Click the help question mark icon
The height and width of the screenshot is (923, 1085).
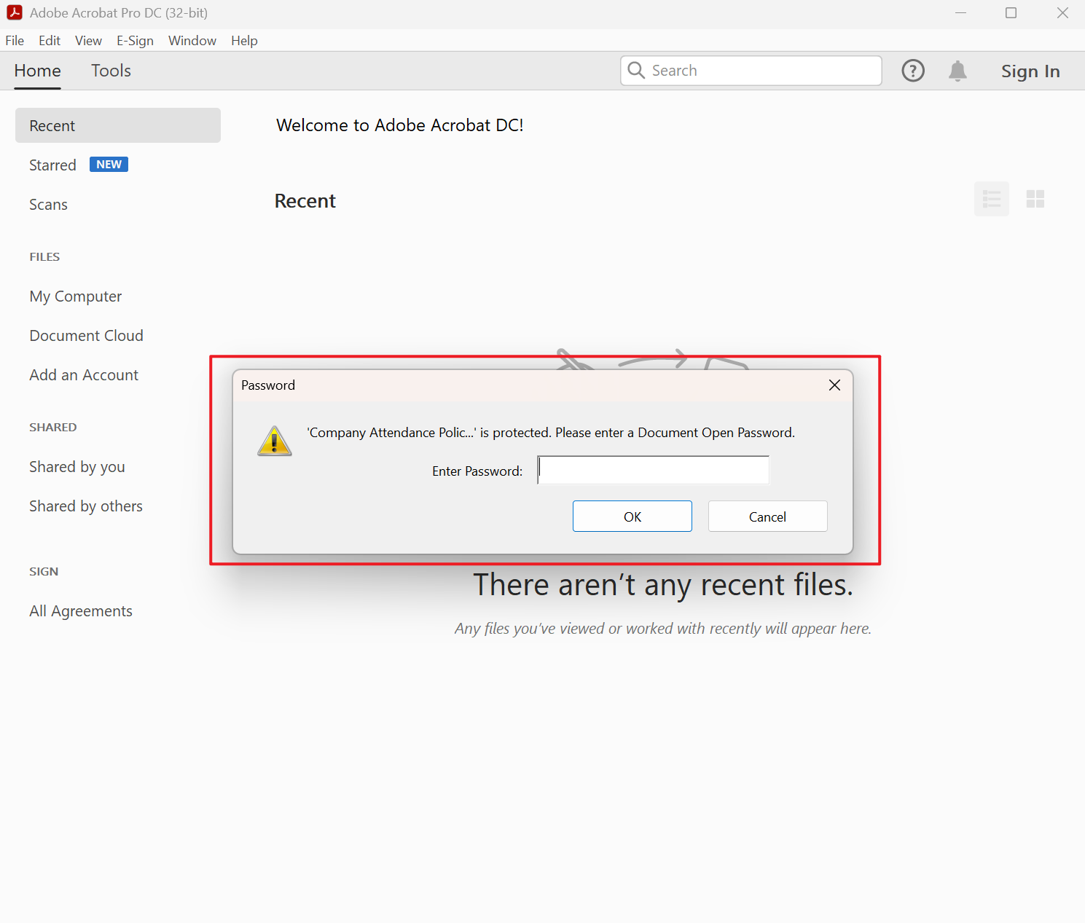pos(913,71)
